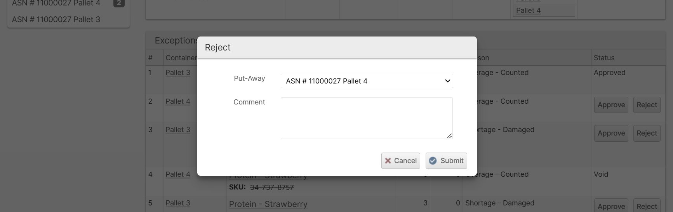Approve exception row 5
673x212 pixels.
click(x=611, y=206)
